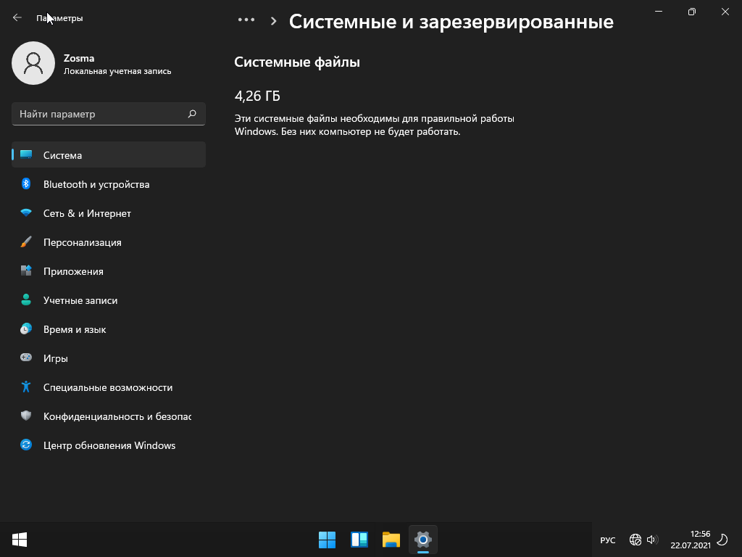The image size is (742, 557).
Task: Click the Системные файлы heading
Action: click(297, 62)
